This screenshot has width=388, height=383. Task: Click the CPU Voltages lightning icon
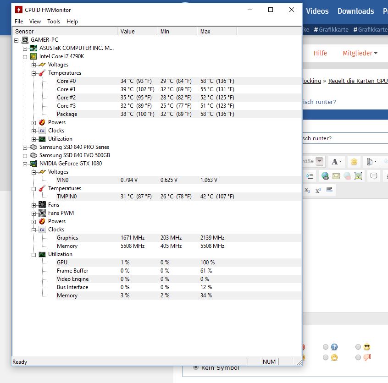pyautogui.click(x=42, y=65)
